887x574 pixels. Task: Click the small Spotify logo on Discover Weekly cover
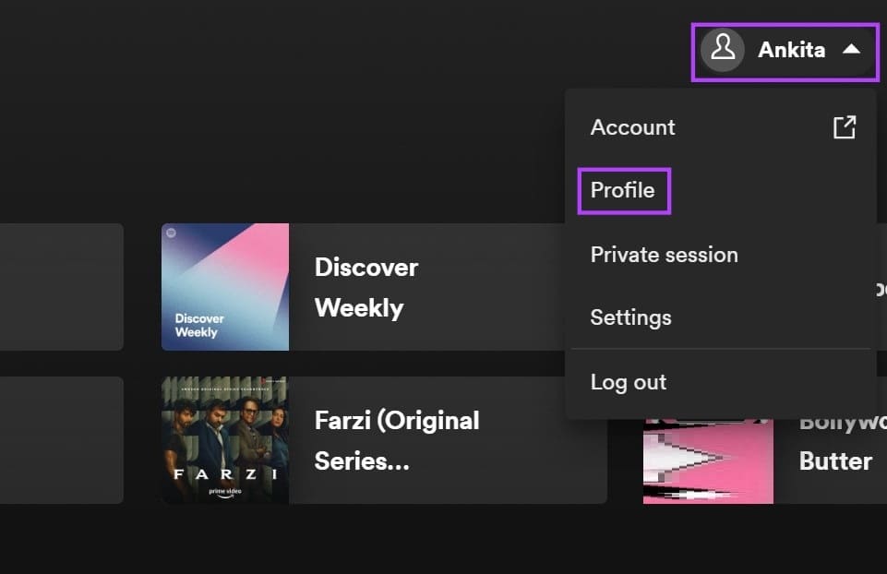tap(172, 233)
